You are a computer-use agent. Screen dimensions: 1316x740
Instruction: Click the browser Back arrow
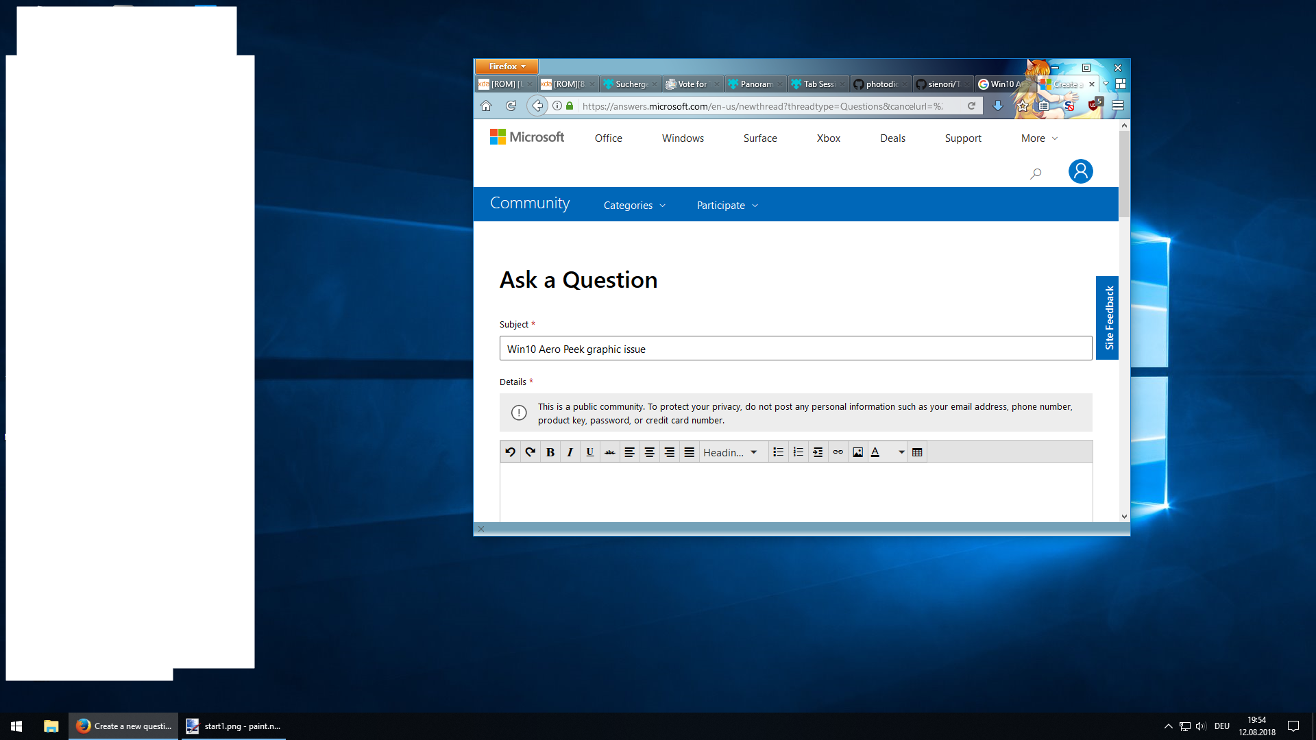[537, 106]
